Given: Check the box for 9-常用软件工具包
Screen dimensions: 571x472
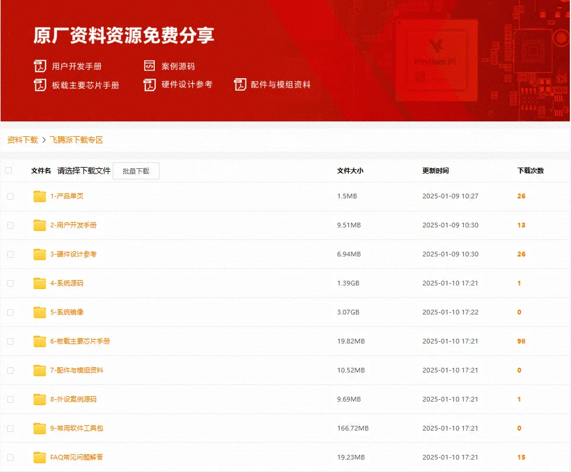Looking at the screenshot, I should point(10,428).
